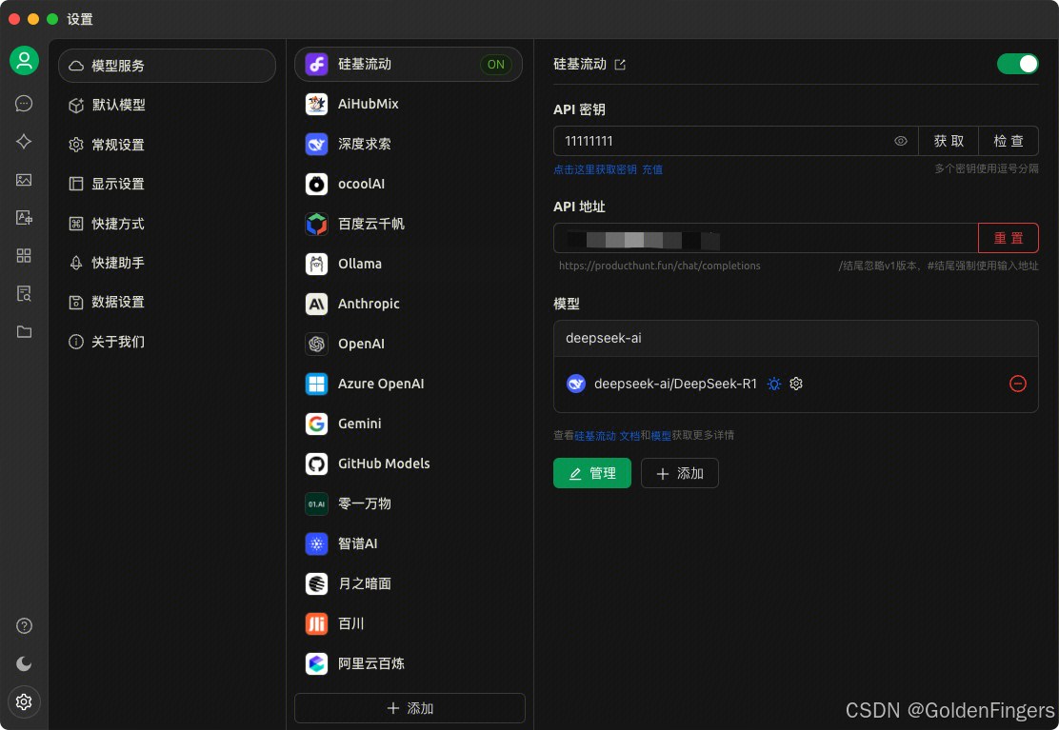
Task: Open the mini apps grid icon
Action: [x=25, y=255]
